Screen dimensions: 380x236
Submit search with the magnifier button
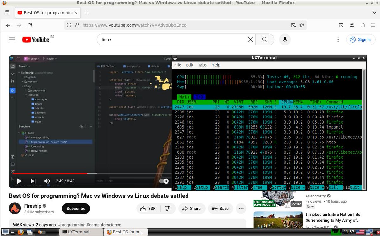click(x=265, y=39)
